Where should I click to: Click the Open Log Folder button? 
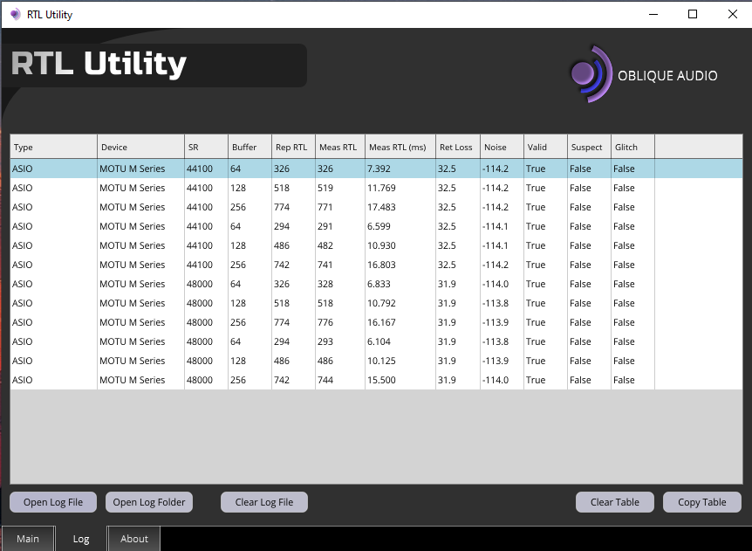(x=148, y=502)
